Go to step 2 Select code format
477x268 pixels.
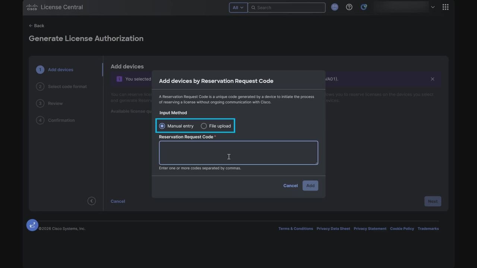pyautogui.click(x=67, y=86)
